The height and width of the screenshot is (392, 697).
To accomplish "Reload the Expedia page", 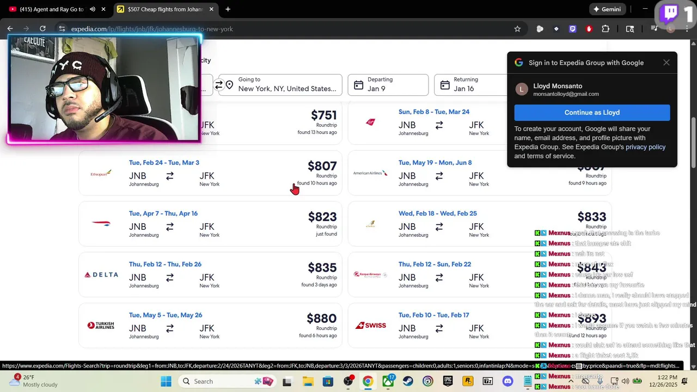I will point(42,29).
